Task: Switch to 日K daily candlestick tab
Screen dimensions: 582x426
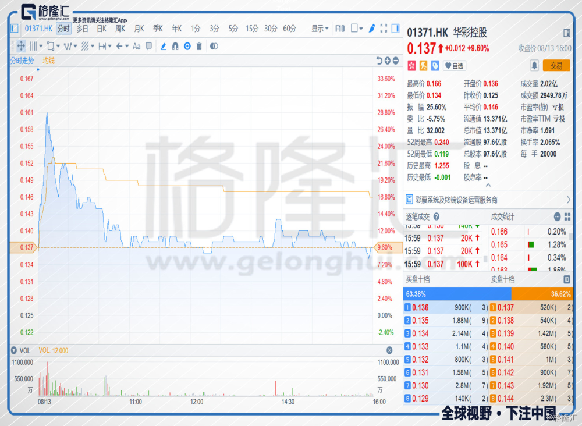Action: pyautogui.click(x=101, y=28)
